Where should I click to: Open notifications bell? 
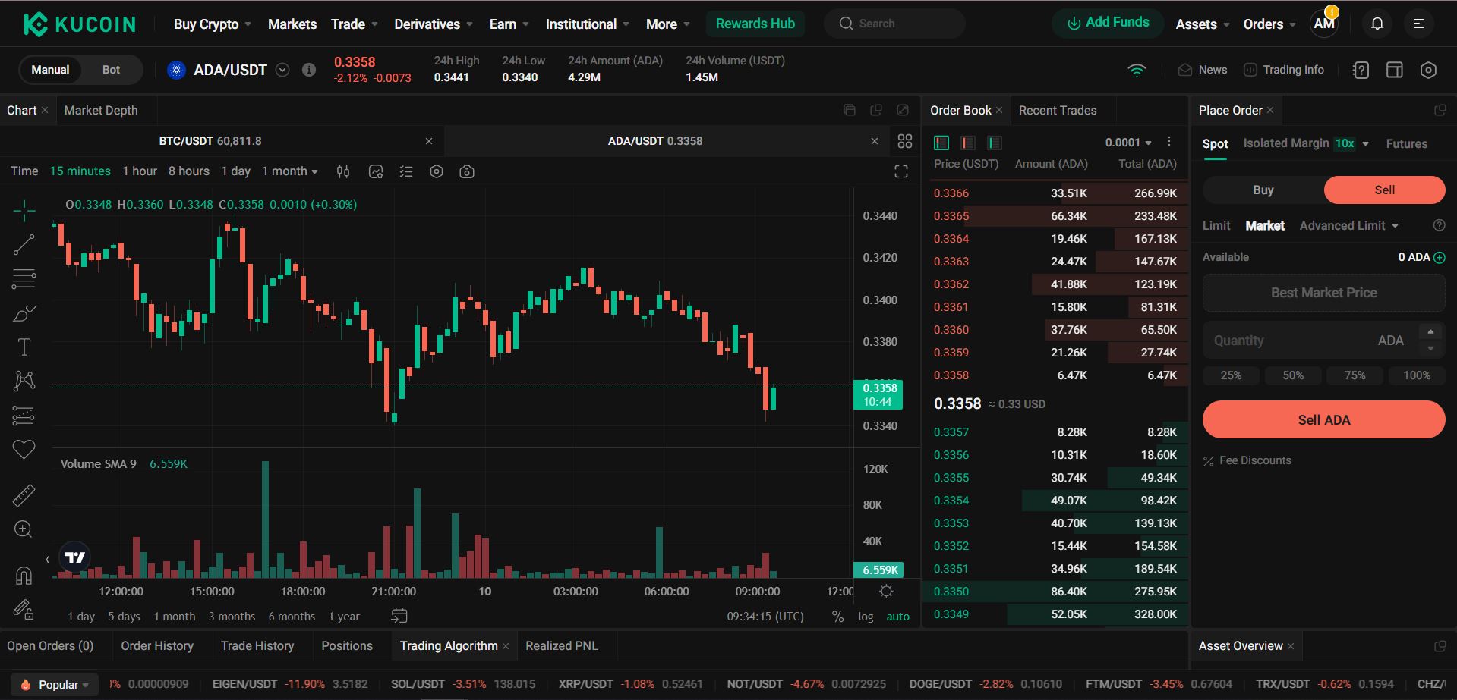[1377, 24]
